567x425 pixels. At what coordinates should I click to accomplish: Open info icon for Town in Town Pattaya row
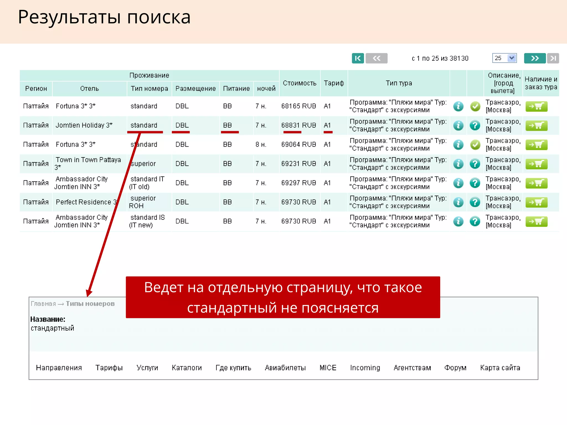click(x=458, y=164)
